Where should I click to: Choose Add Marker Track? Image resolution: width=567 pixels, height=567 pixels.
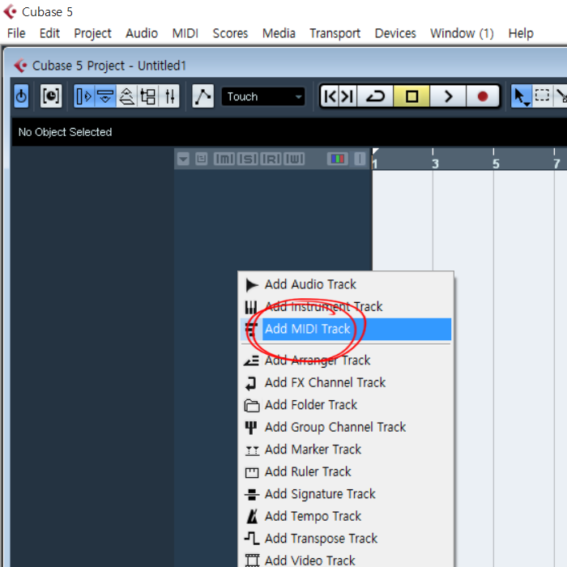pyautogui.click(x=346, y=450)
